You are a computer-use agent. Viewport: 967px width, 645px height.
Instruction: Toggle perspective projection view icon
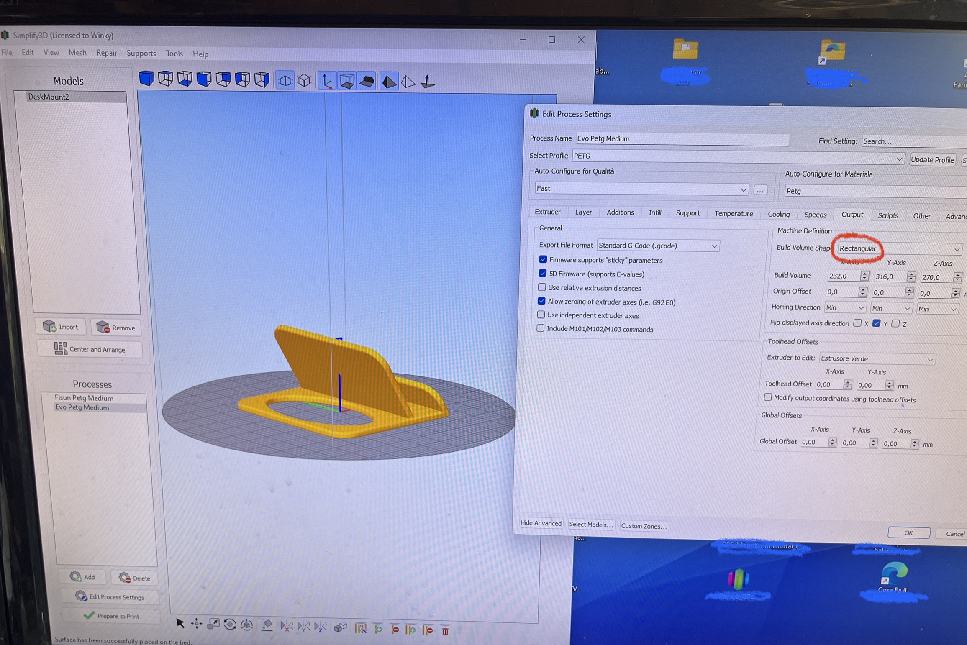pyautogui.click(x=285, y=80)
